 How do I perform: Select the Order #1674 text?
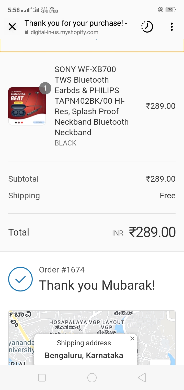point(62,270)
